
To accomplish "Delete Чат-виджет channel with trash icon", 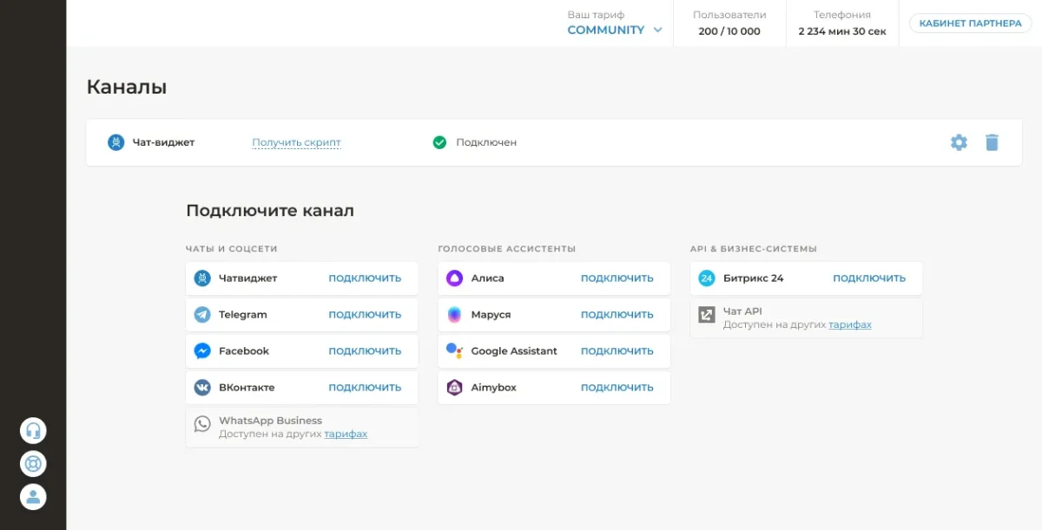I will pos(992,142).
